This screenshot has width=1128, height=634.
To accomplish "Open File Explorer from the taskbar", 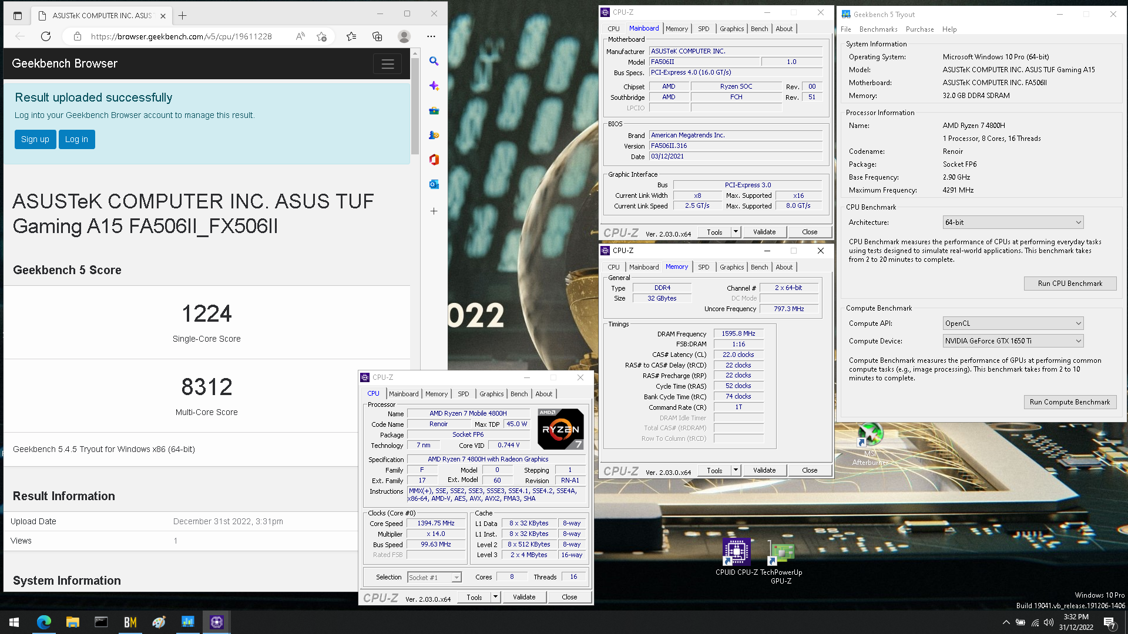I will click(72, 622).
